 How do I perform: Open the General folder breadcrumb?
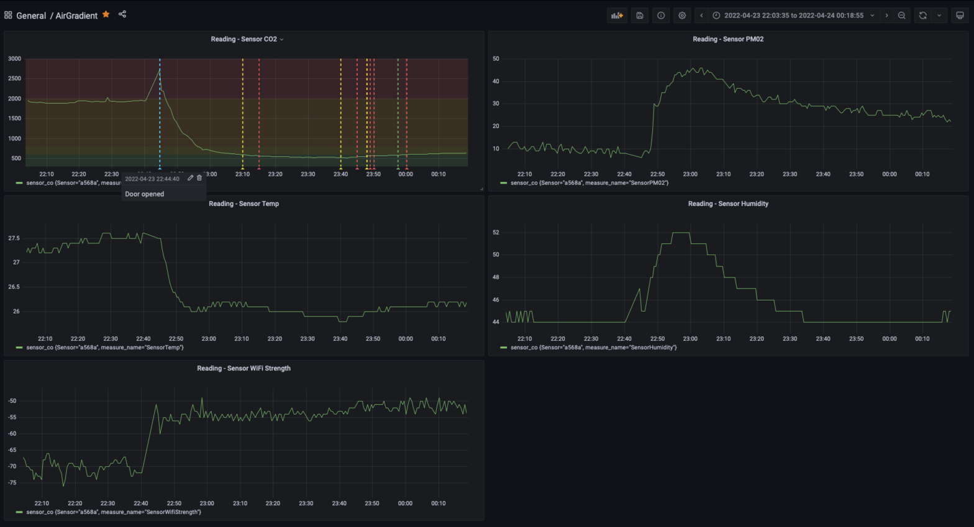pyautogui.click(x=31, y=16)
